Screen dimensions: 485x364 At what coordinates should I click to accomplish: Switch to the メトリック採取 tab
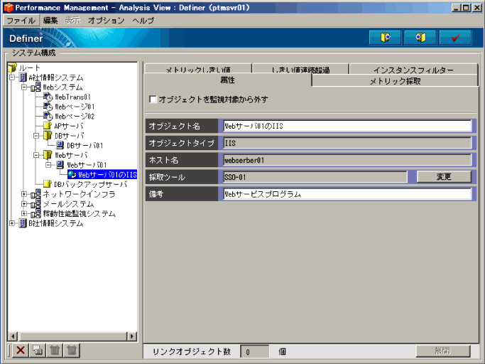click(395, 81)
